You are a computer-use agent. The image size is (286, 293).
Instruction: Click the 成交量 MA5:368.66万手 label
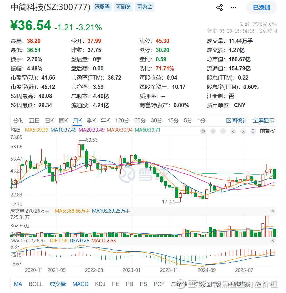coord(72,211)
